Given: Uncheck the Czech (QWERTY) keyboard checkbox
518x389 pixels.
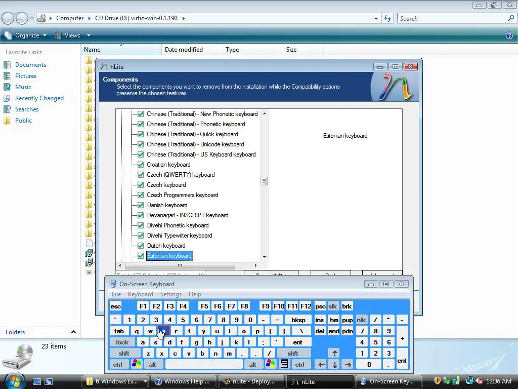Looking at the screenshot, I should (141, 175).
